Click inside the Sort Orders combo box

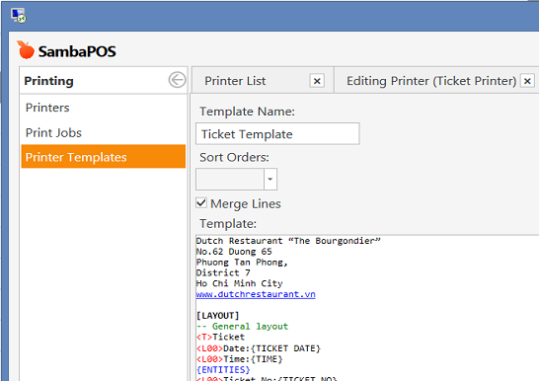tap(230, 179)
